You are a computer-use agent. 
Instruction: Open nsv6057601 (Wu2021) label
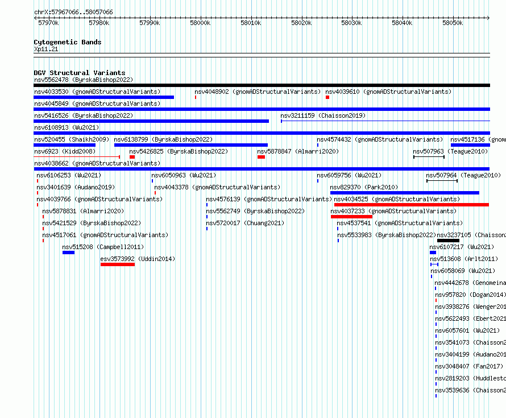467,330
